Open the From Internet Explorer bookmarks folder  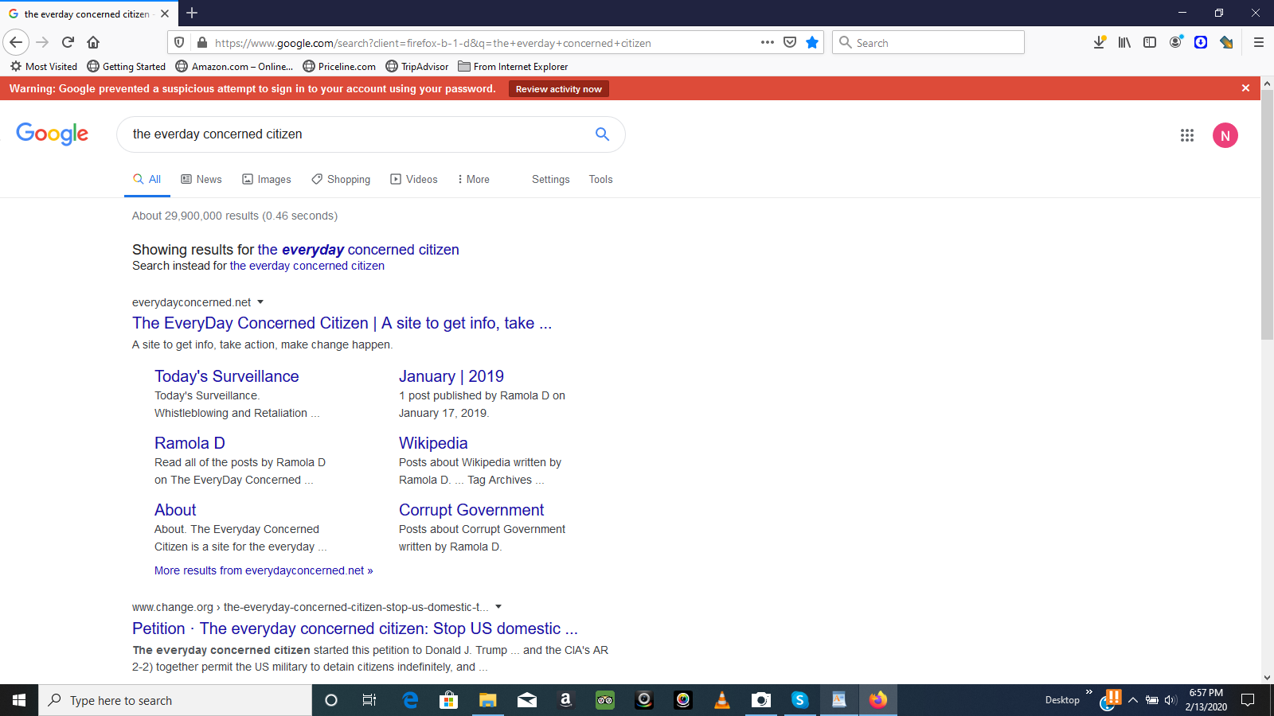tap(513, 67)
